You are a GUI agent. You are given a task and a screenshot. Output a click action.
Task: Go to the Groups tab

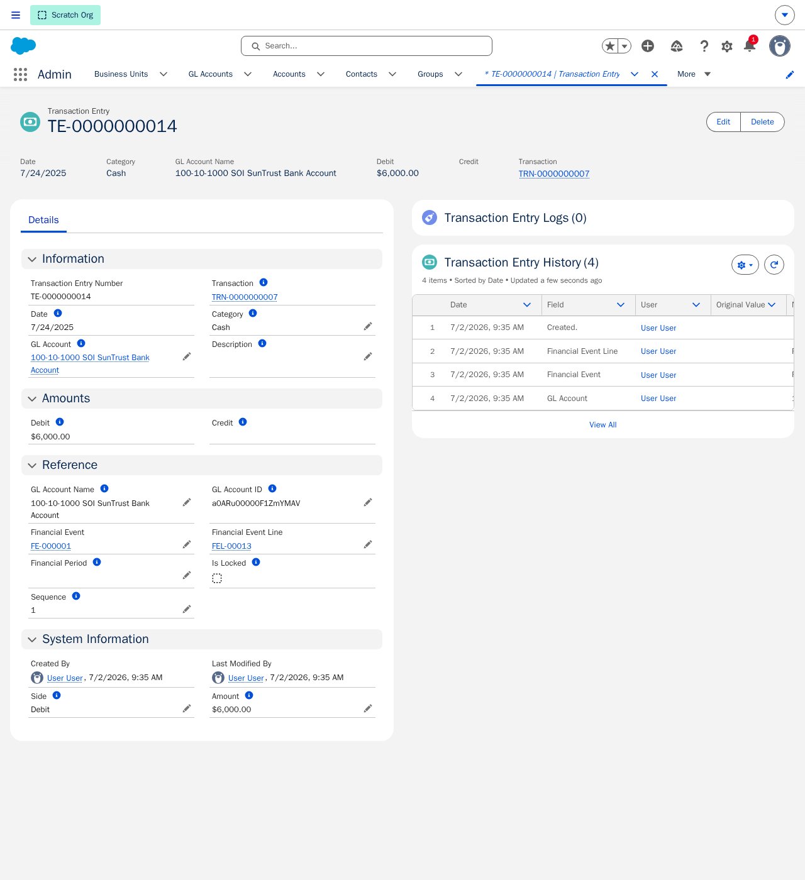coord(430,74)
